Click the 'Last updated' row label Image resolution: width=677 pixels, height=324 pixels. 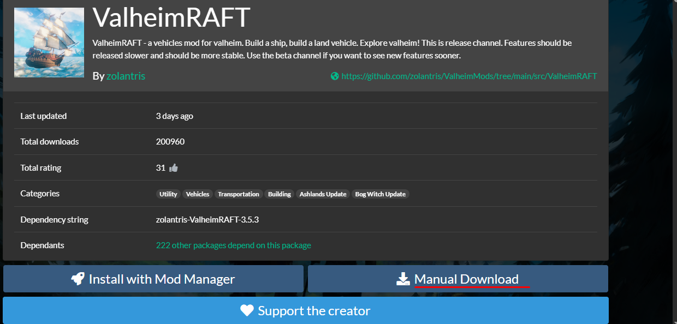pyautogui.click(x=44, y=116)
